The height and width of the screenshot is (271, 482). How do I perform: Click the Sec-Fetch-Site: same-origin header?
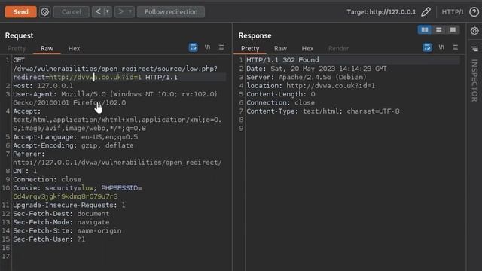67,231
